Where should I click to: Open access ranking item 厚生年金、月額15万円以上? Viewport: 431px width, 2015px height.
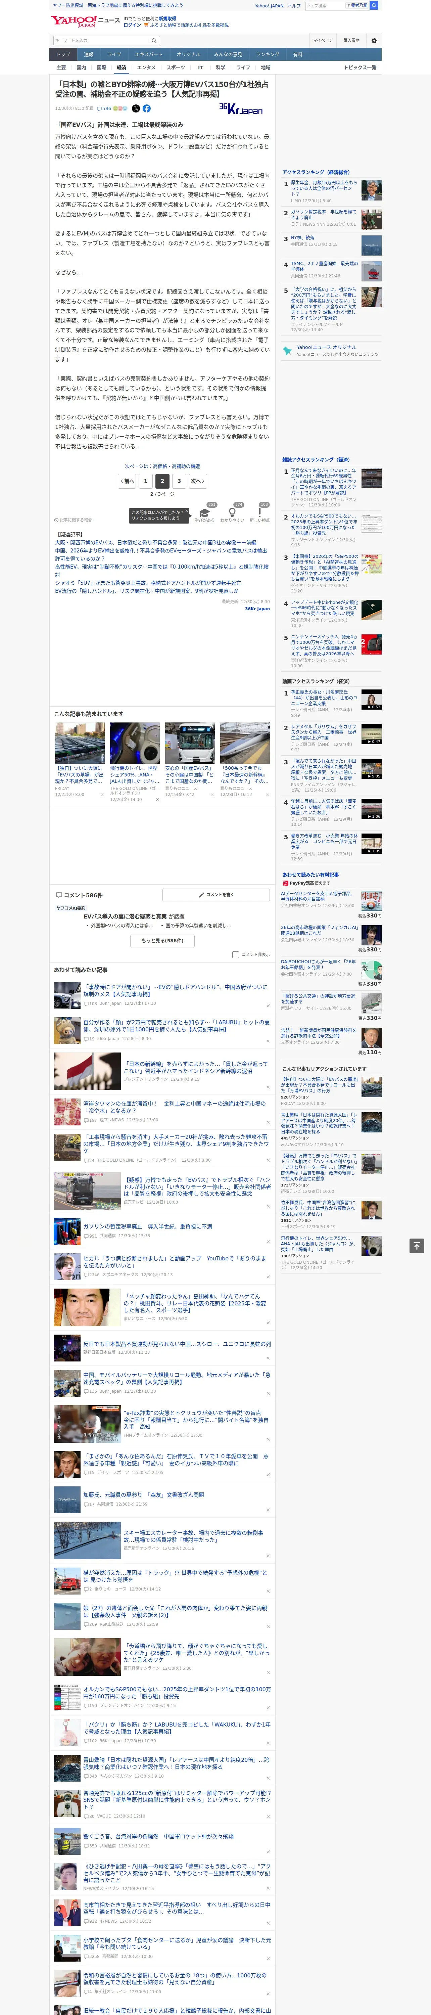coord(324,188)
